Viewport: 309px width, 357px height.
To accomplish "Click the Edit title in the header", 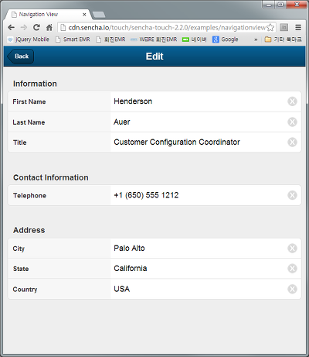I will click(x=154, y=57).
